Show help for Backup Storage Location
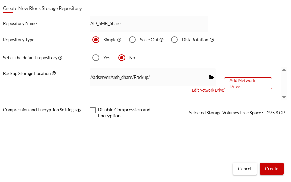 [x=54, y=73]
